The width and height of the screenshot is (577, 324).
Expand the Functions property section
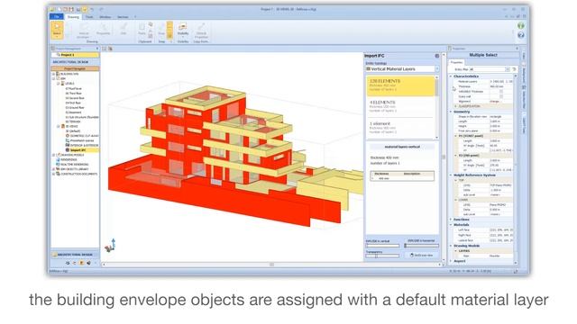[451, 220]
